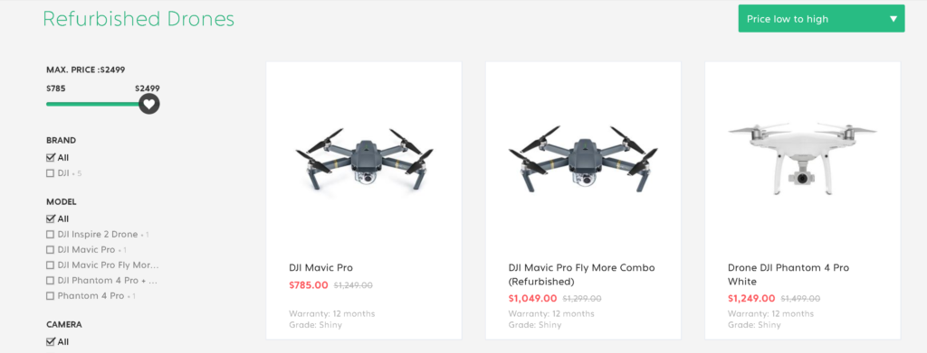The image size is (927, 353).
Task: Open the Mavic Pro Fly More Combo image
Action: coord(583,160)
